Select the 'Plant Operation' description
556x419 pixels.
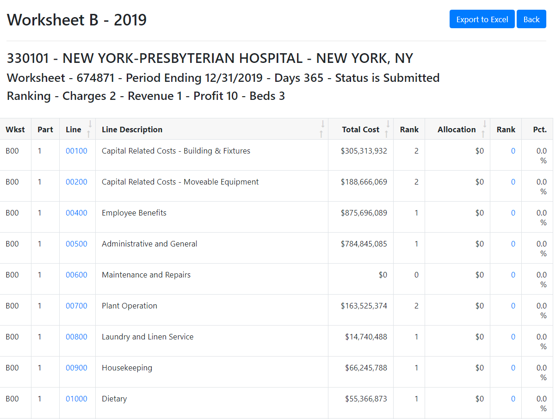[130, 306]
